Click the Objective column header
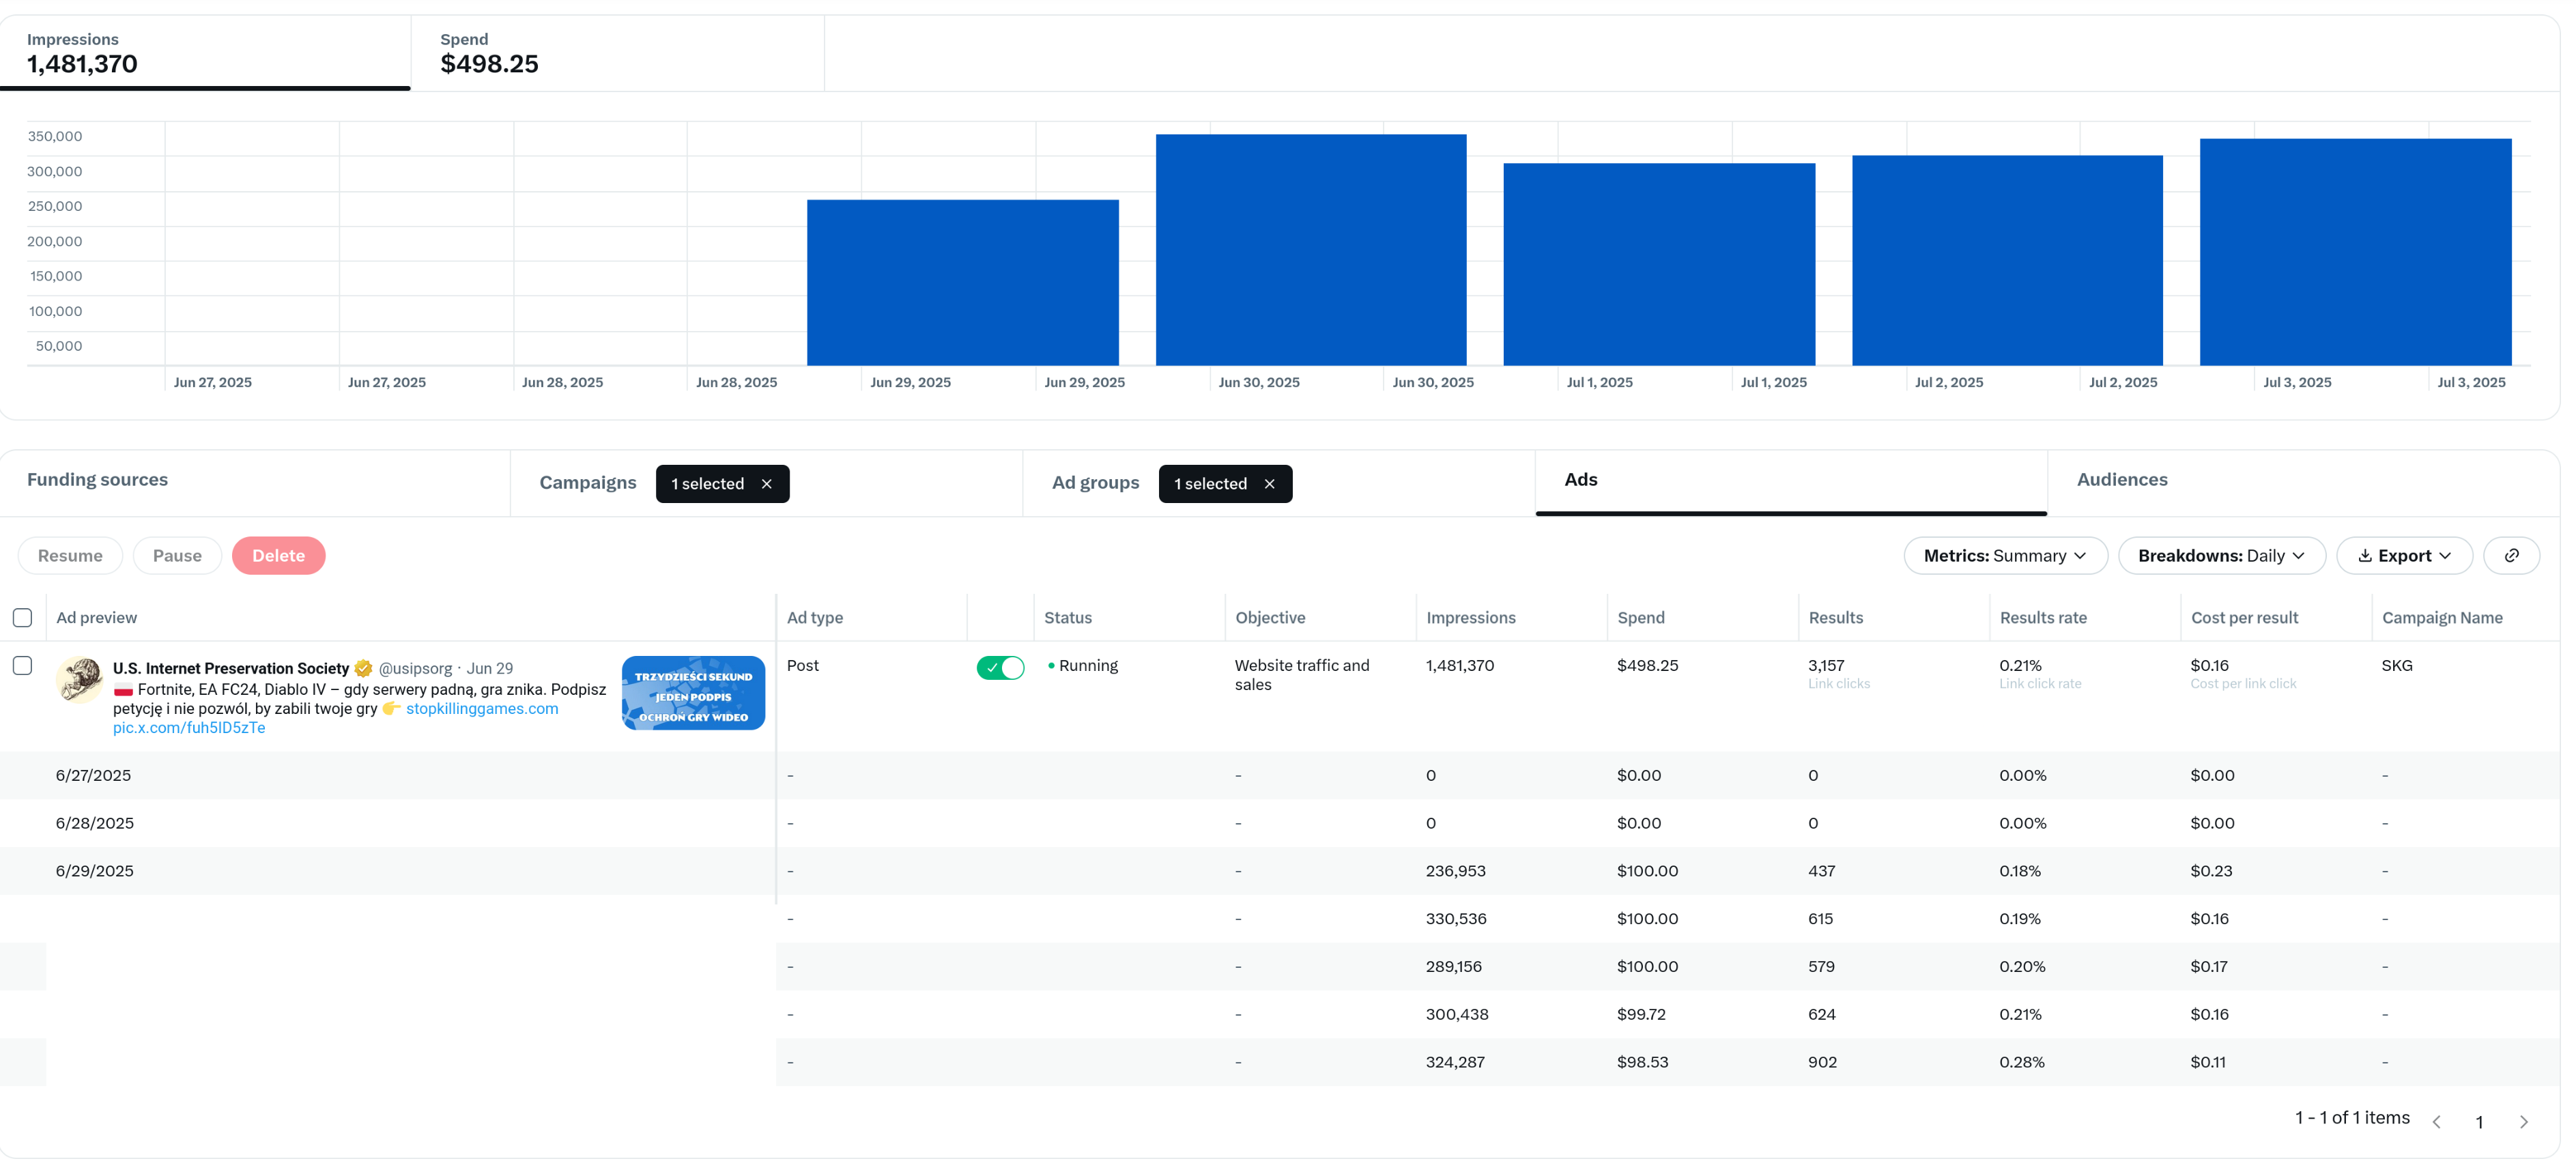 pos(1270,618)
